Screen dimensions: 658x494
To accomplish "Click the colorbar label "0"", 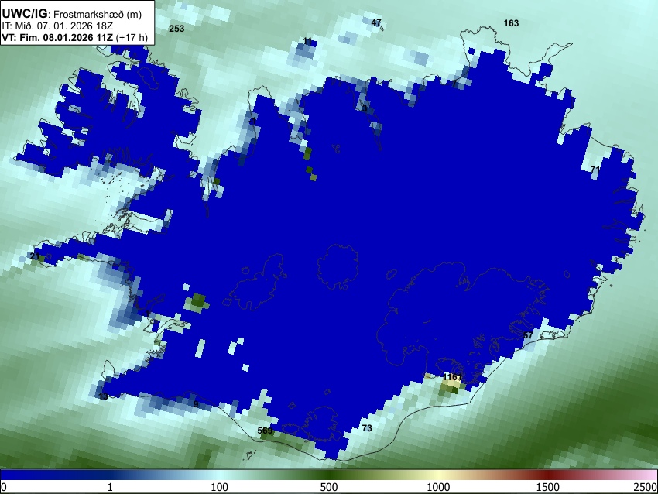I will 4,487.
